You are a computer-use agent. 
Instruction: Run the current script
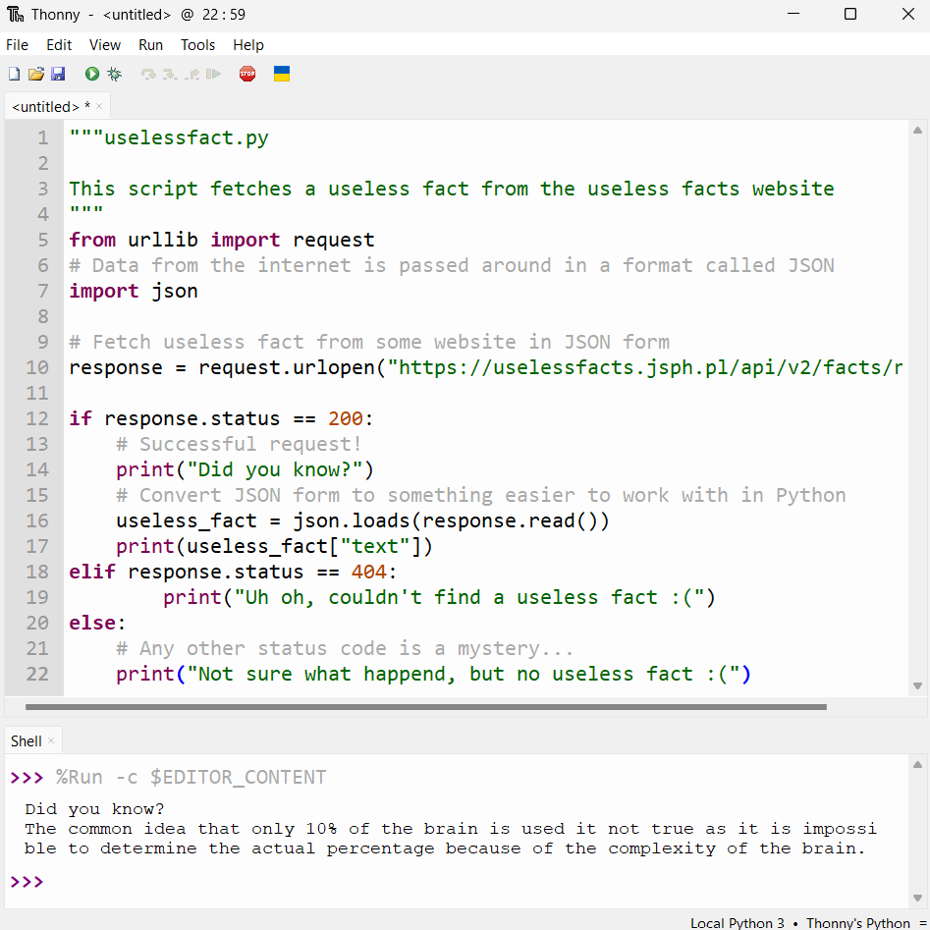pos(91,74)
